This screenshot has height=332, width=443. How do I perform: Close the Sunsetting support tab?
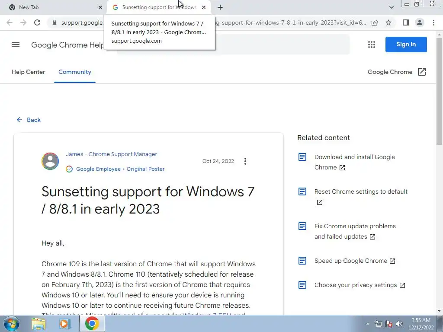point(204,7)
